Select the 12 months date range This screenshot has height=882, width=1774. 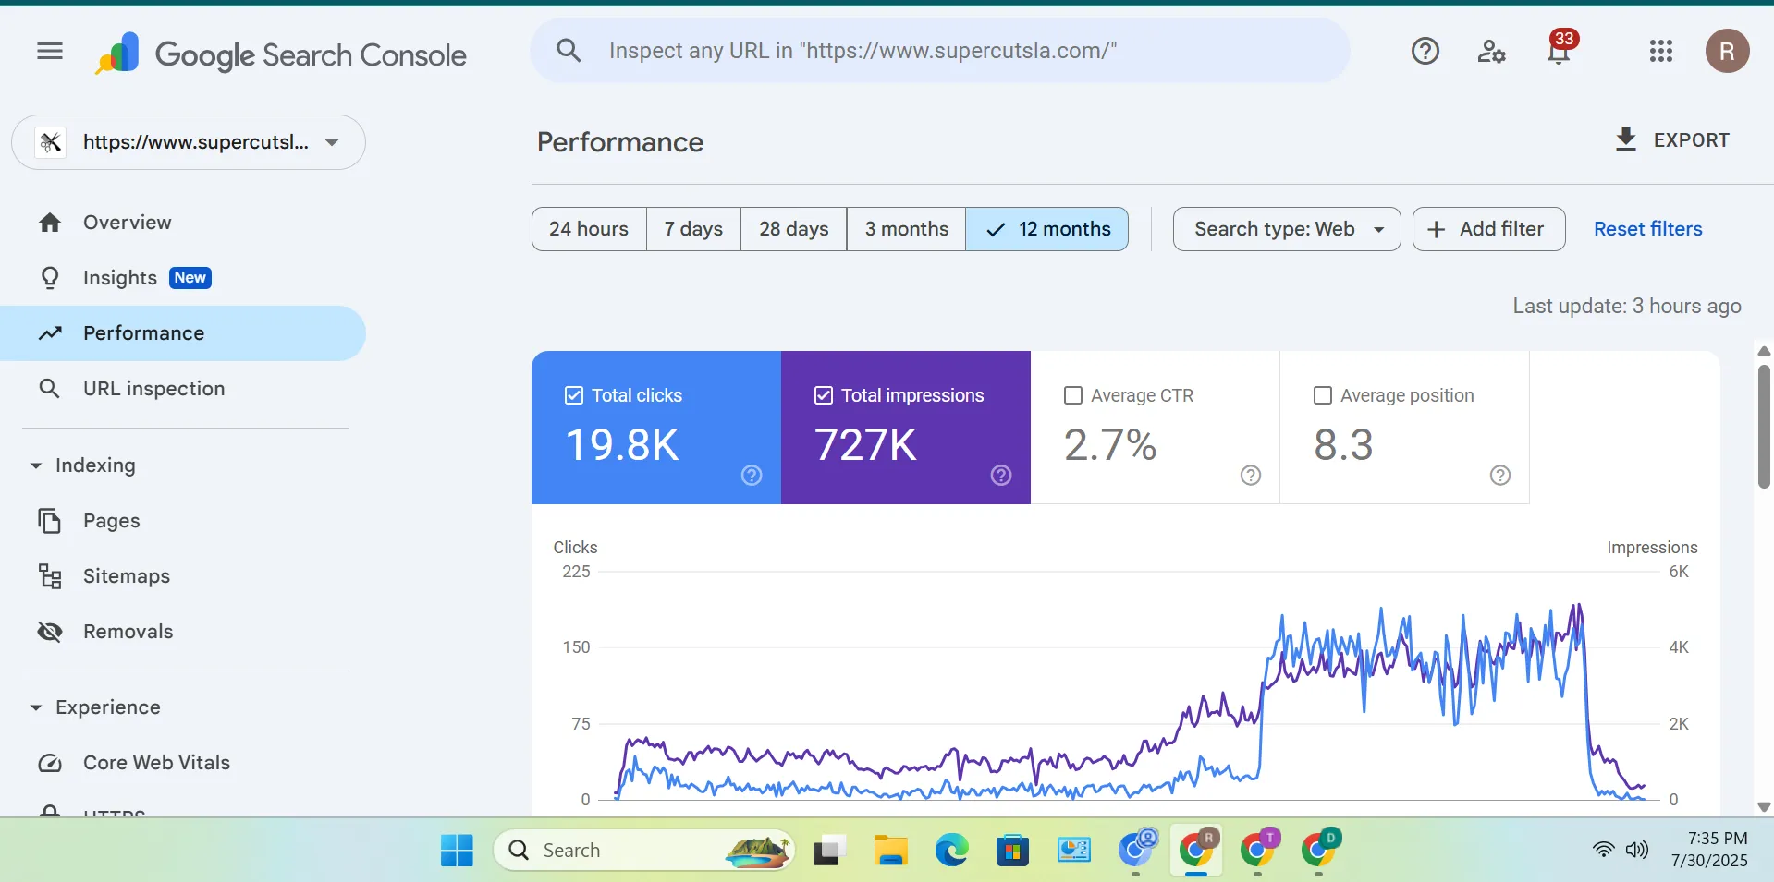click(x=1047, y=229)
